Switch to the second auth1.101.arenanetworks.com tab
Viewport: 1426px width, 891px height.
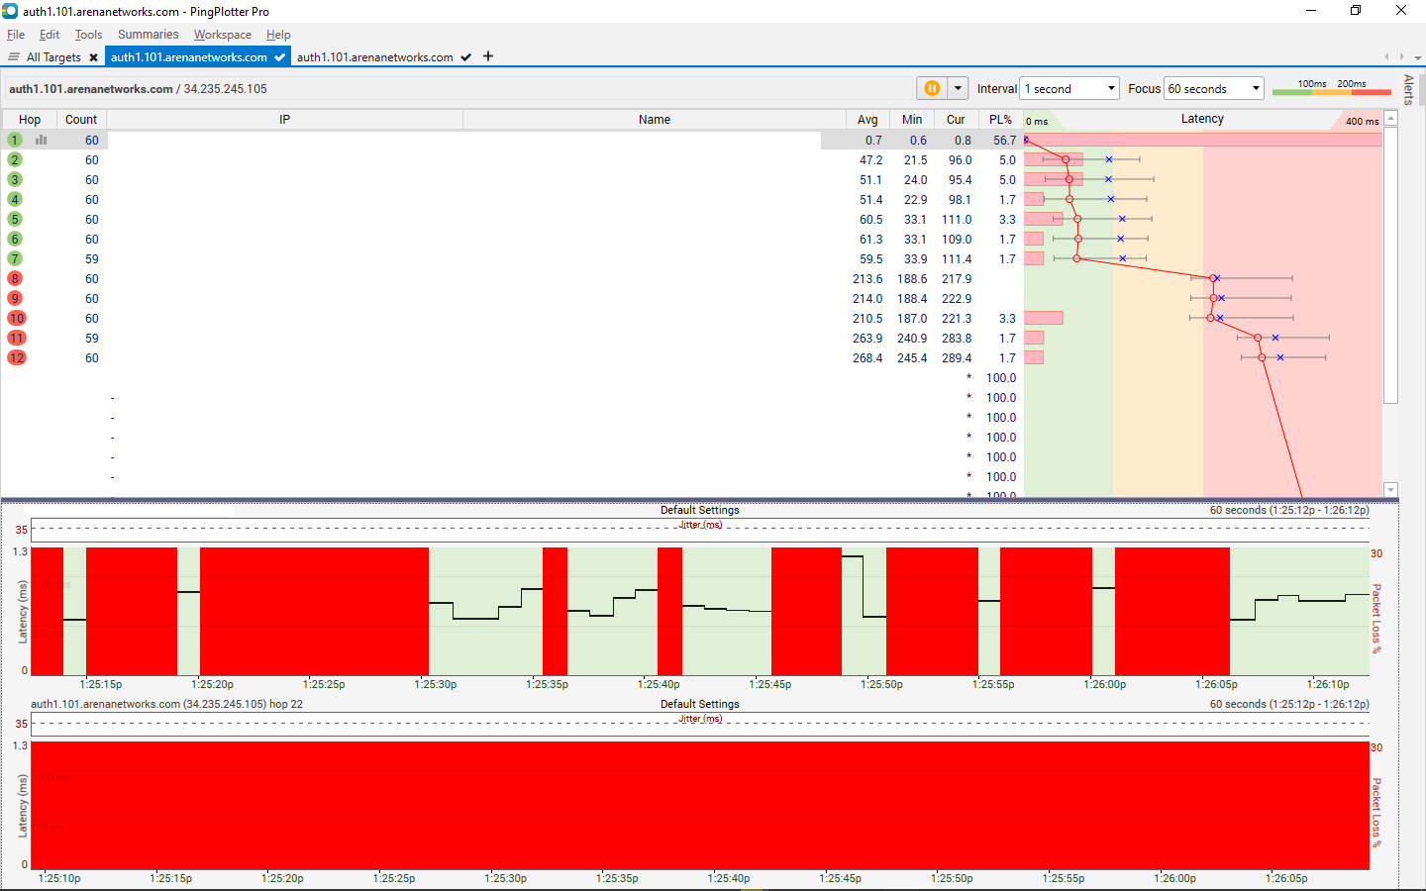(374, 57)
